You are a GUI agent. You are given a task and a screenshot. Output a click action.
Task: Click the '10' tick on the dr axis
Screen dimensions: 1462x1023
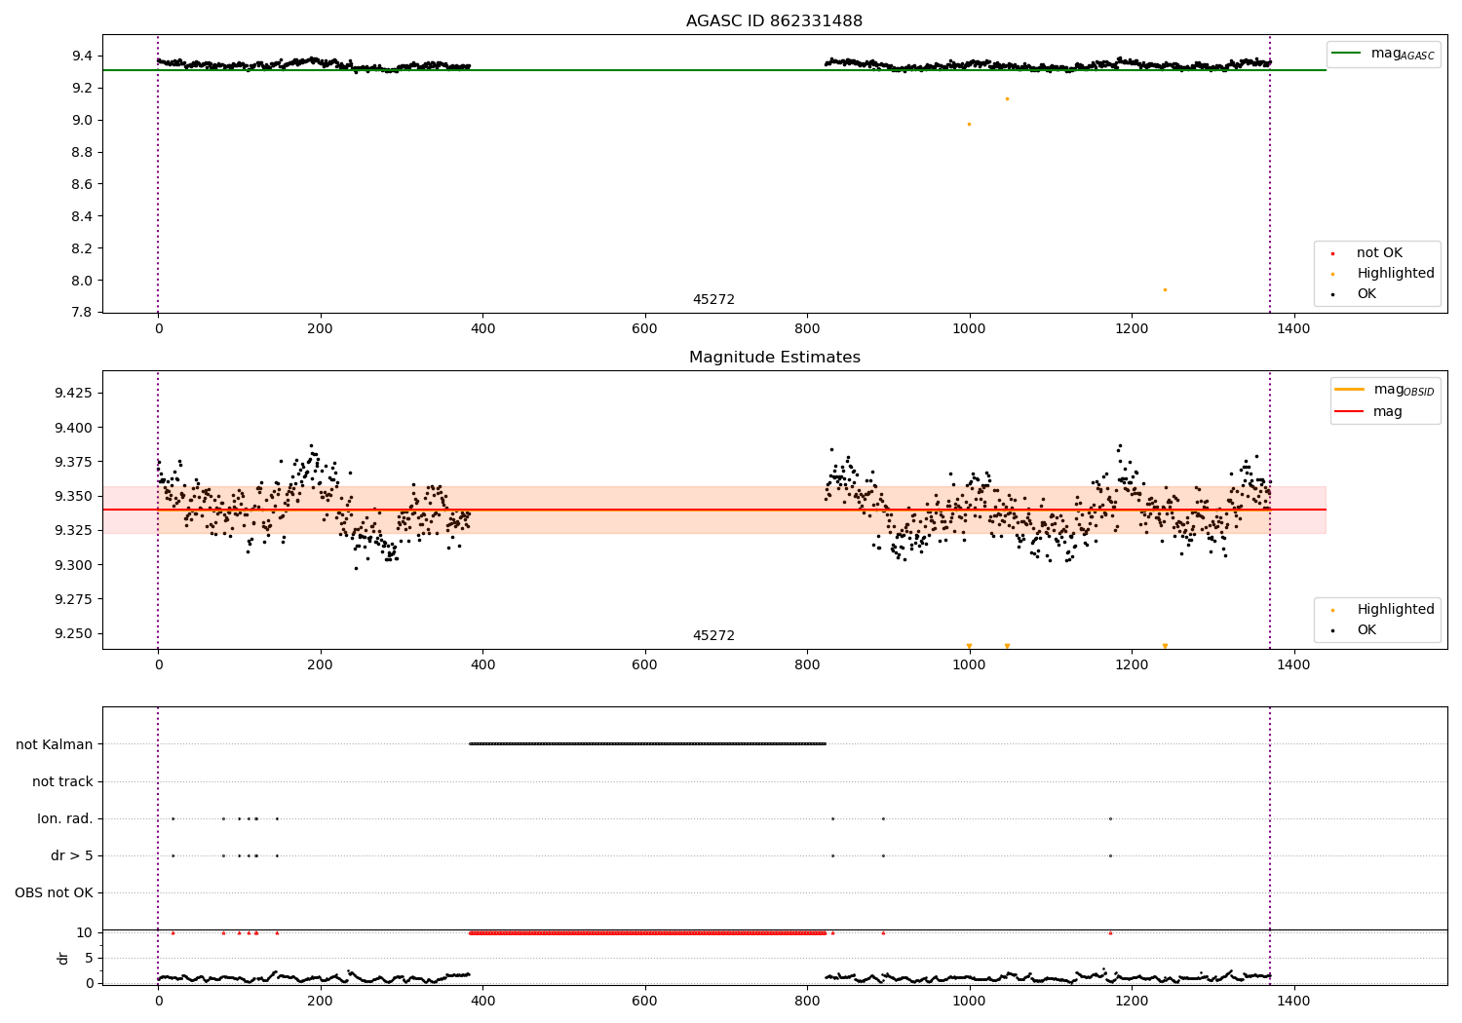(86, 932)
